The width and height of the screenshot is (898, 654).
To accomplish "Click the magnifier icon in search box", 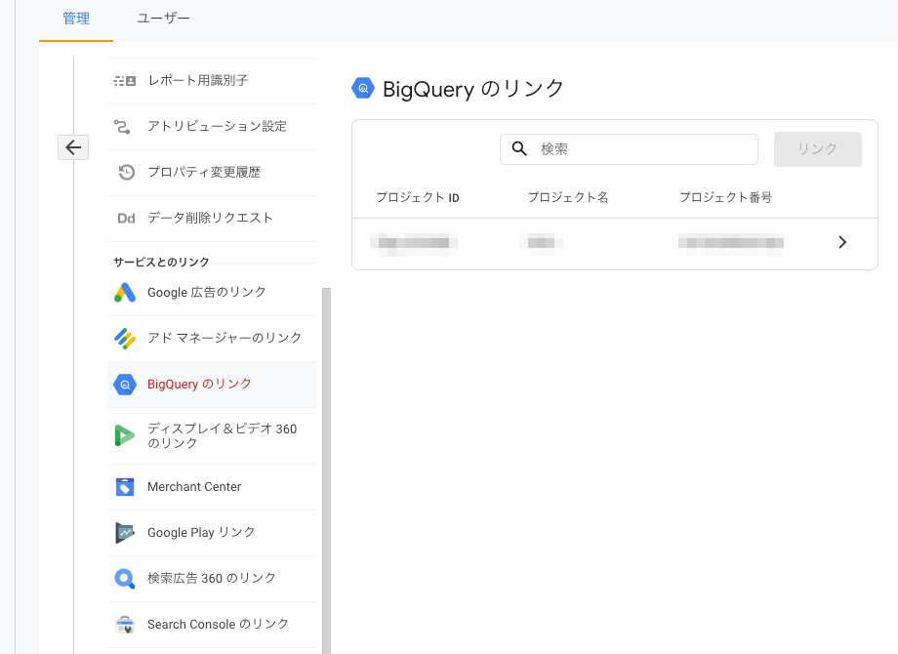I will 519,149.
